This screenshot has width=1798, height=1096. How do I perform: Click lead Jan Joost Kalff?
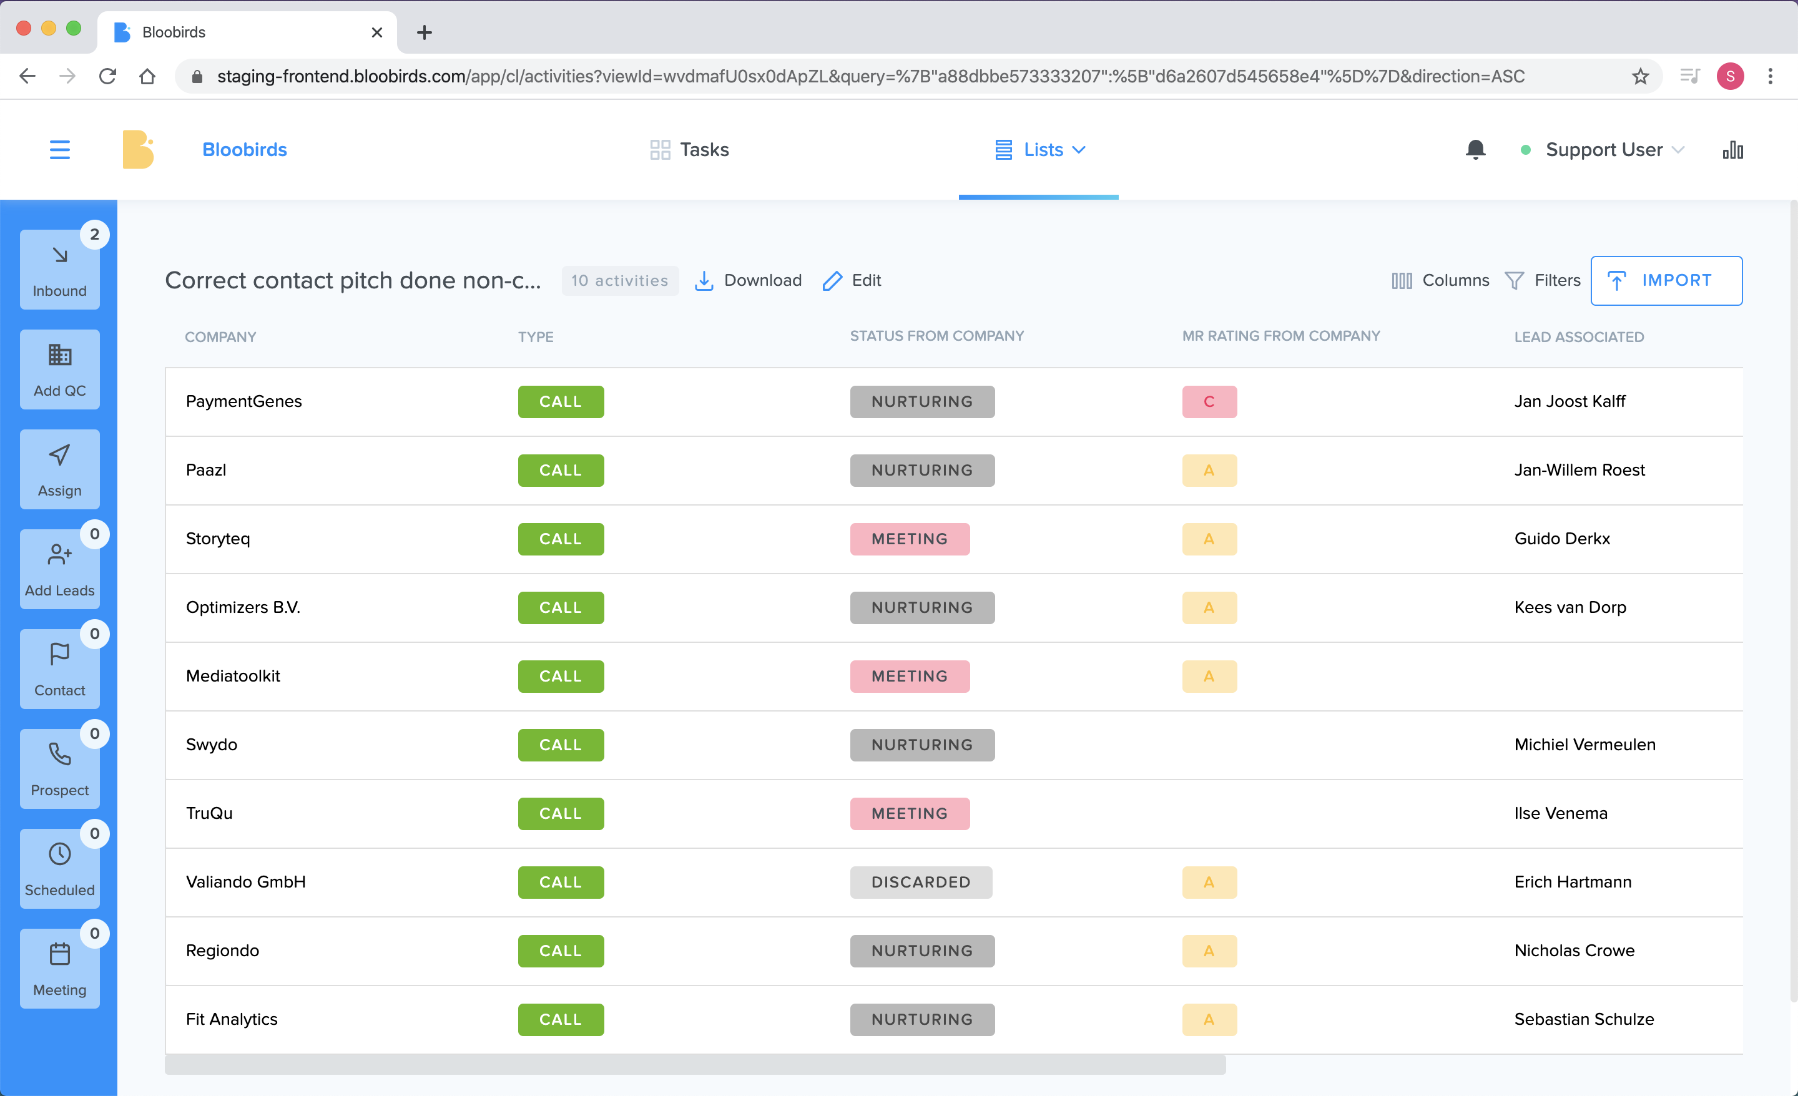(x=1570, y=401)
